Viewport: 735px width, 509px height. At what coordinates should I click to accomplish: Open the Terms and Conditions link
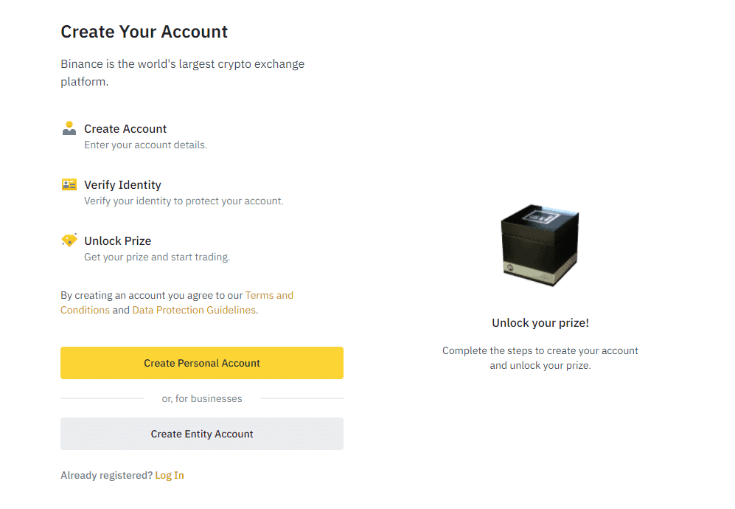tap(269, 295)
